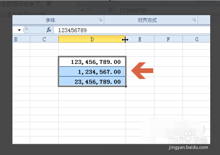
Task: Select cell containing 1,234,567.00
Action: [92, 72]
